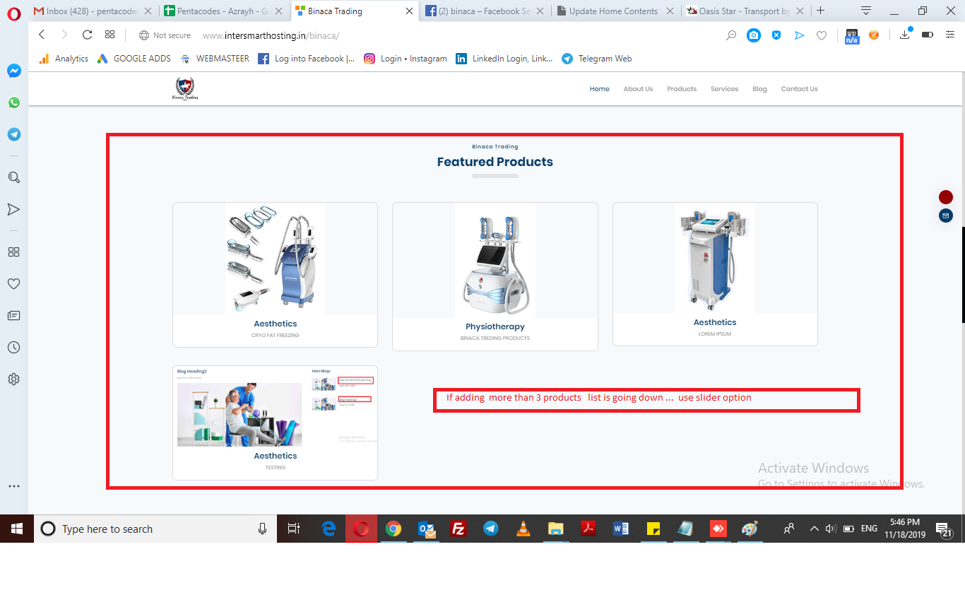Click the Physiotherapy product thumbnail

point(495,260)
